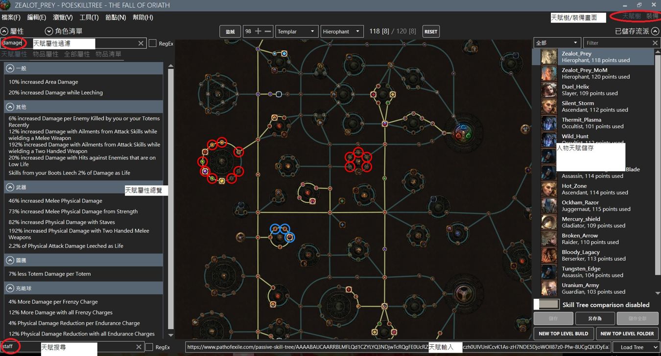The width and height of the screenshot is (661, 356).
Task: Open the 工具(T) menu
Action: pos(89,18)
